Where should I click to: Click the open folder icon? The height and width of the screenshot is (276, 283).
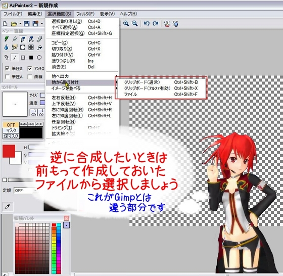tap(14, 24)
